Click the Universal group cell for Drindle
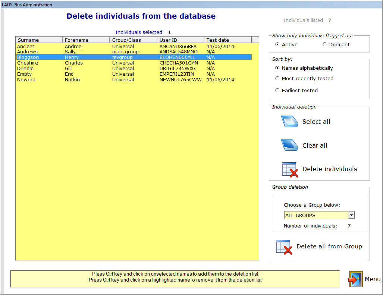This screenshot has height=295, width=383. point(123,68)
